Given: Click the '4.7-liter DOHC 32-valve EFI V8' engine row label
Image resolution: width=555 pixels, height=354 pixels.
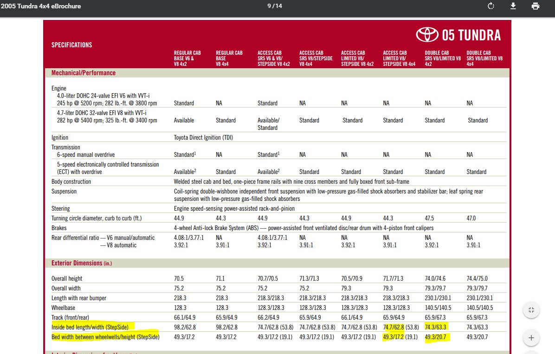Looking at the screenshot, I should click(107, 117).
